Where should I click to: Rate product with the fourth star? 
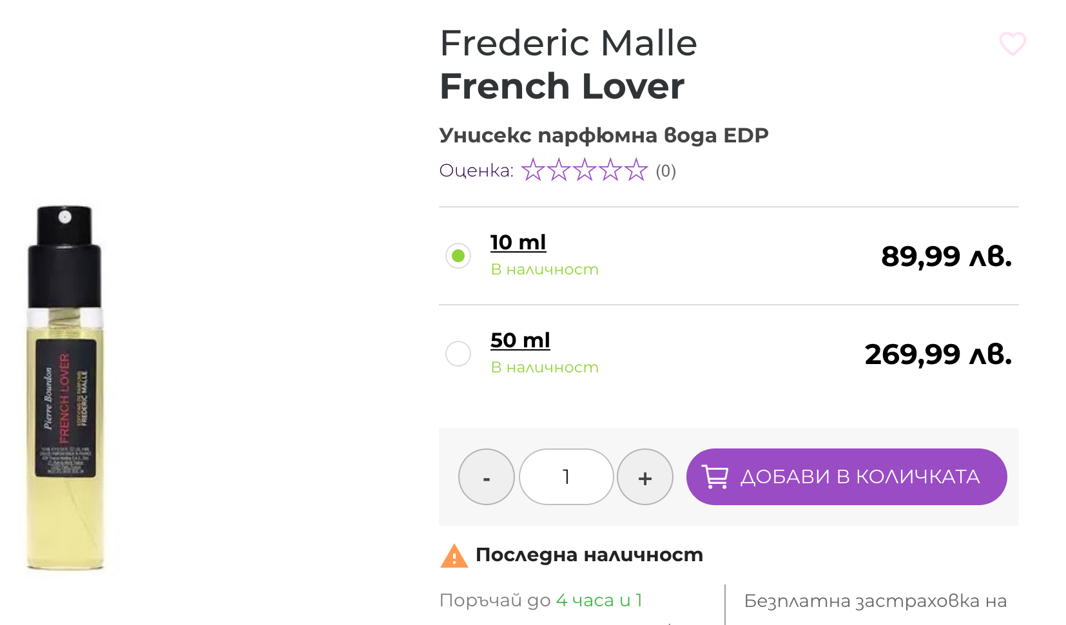click(x=610, y=170)
